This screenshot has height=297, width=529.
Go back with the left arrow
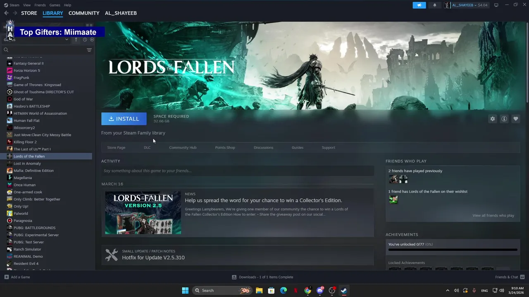tap(6, 13)
